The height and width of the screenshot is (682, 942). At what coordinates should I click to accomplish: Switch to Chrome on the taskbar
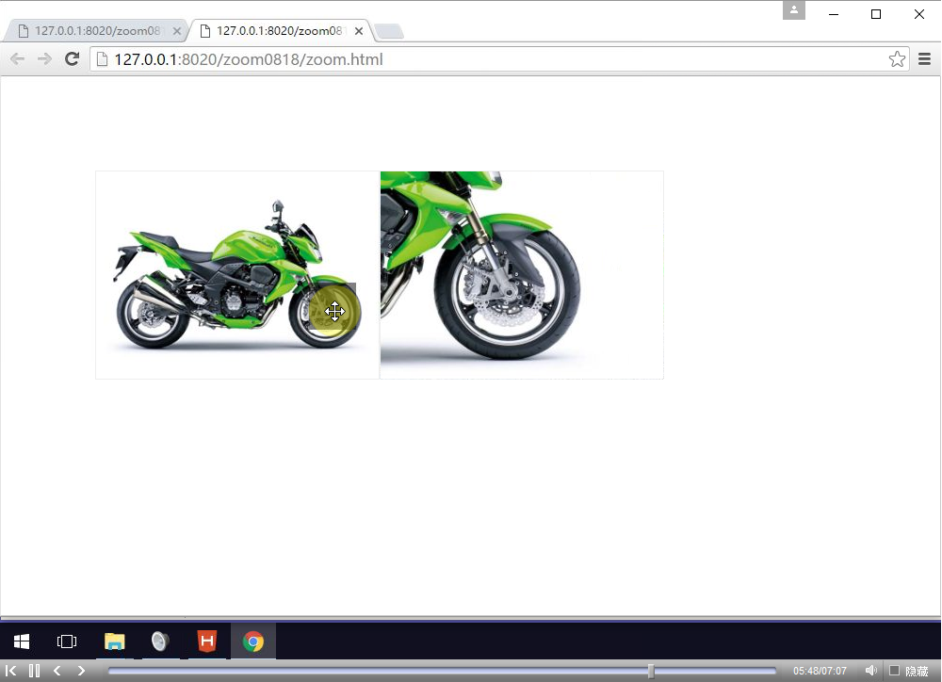pos(252,641)
